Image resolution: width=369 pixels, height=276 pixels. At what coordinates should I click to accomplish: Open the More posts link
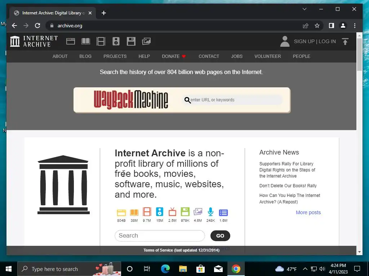(x=308, y=212)
